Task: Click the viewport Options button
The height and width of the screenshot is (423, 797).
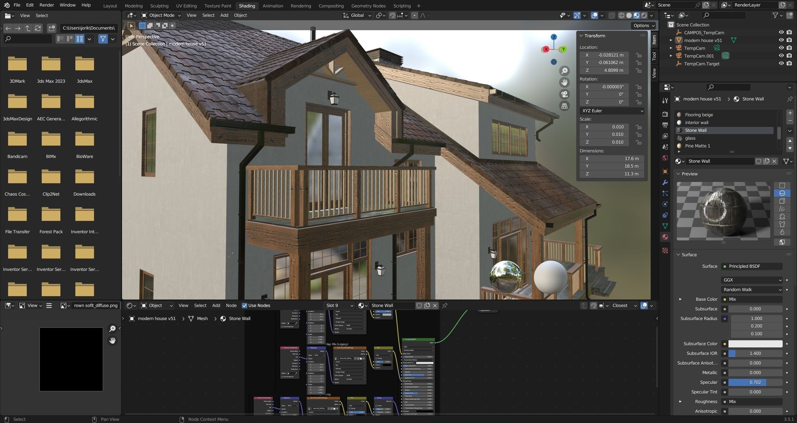Action: coord(644,26)
